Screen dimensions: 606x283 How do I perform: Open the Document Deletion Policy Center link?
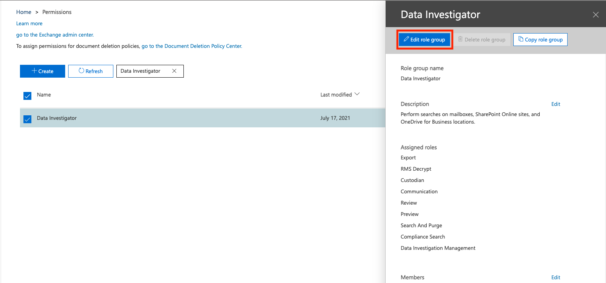coord(192,46)
